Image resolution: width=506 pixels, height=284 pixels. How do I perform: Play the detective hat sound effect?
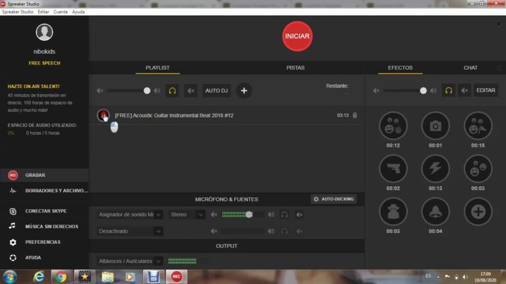(393, 212)
